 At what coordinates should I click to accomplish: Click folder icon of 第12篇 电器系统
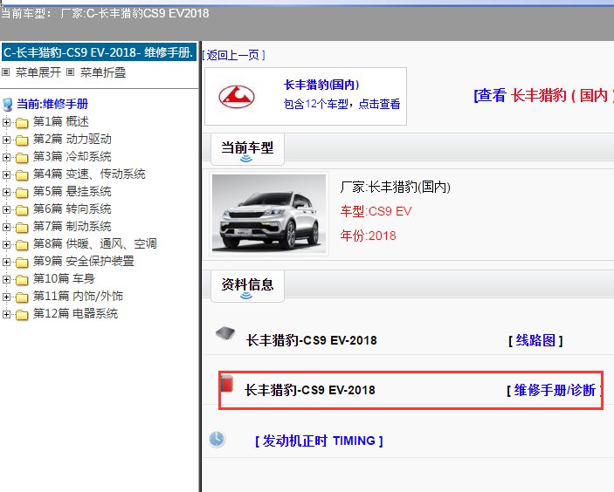[x=22, y=314]
